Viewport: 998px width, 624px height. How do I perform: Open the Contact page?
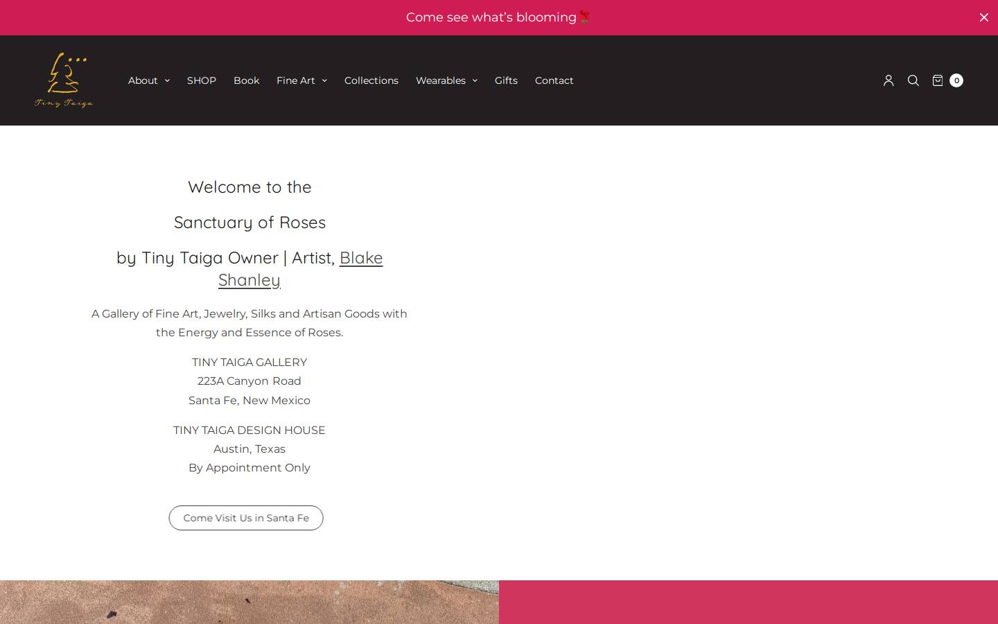(554, 80)
